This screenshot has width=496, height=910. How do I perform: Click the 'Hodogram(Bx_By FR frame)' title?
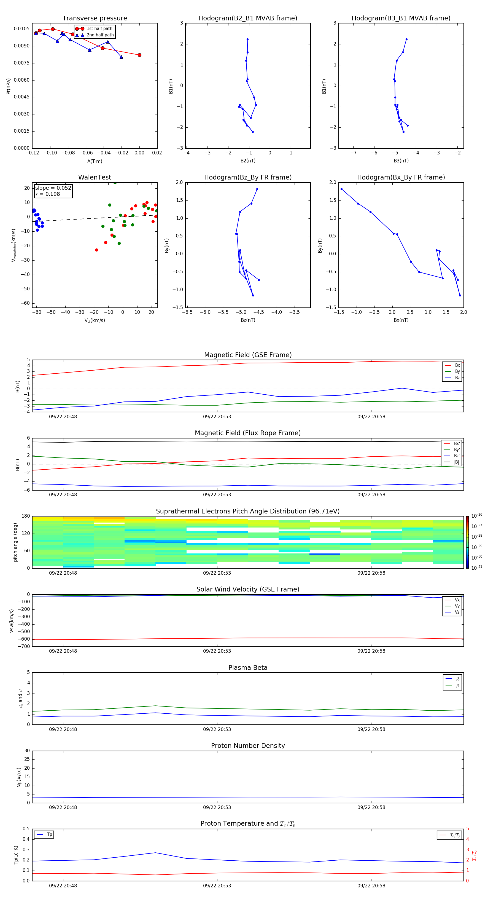pos(401,177)
